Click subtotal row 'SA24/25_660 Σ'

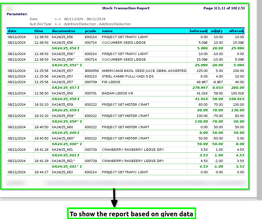coord(125,133)
